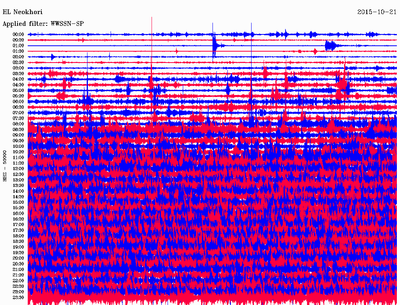
Task: Select the 17:30 time label
Action: 18,230
